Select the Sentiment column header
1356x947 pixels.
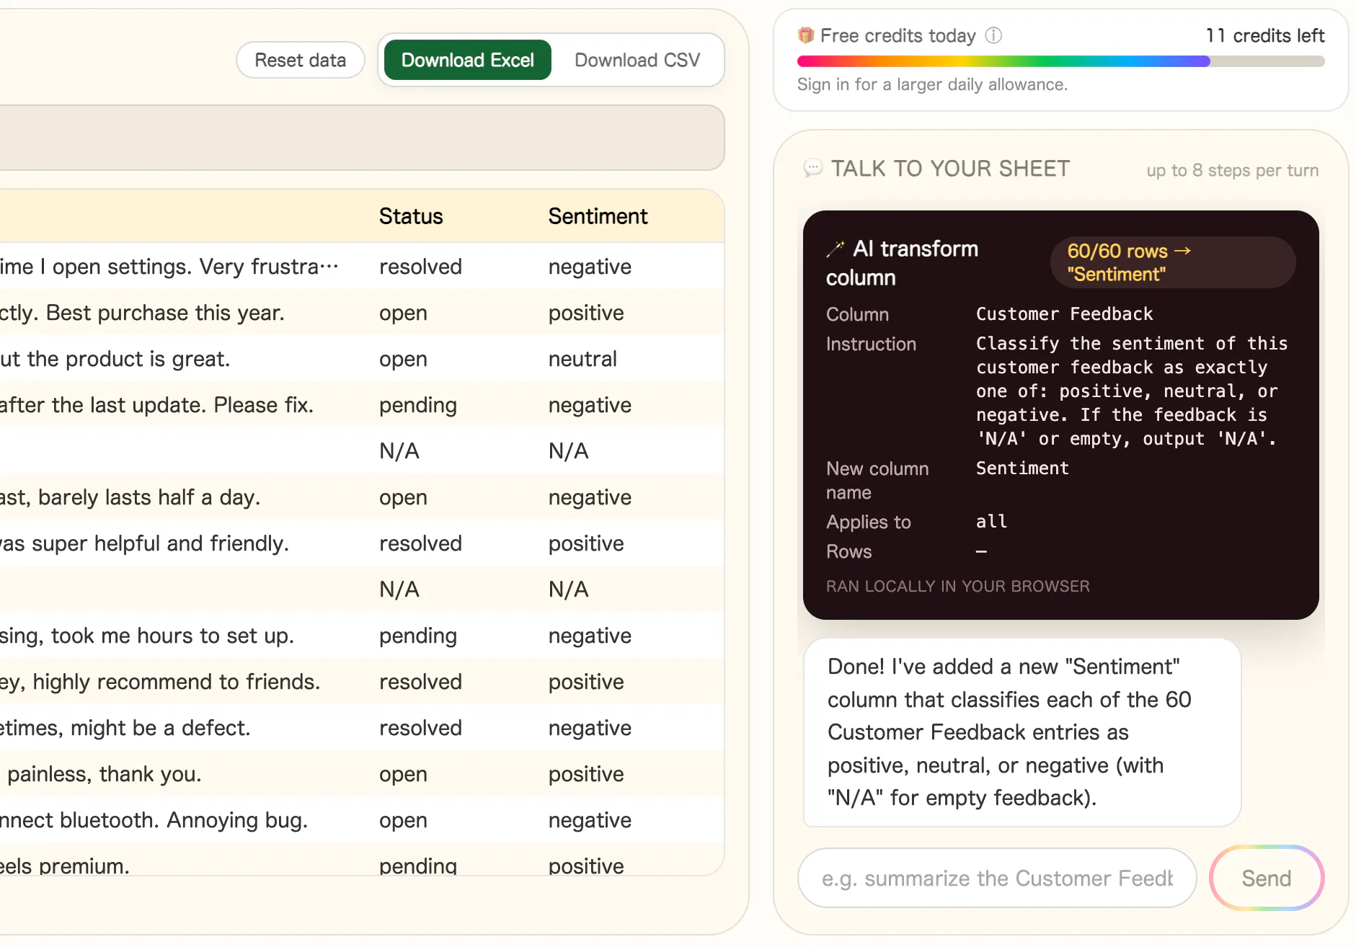598,216
